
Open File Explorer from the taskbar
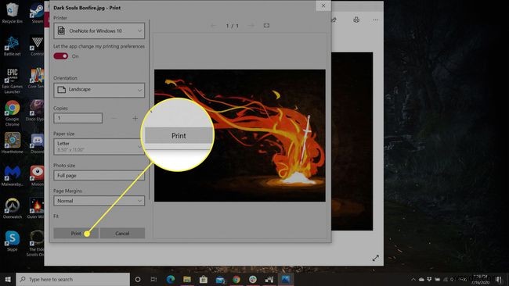pyautogui.click(x=187, y=279)
